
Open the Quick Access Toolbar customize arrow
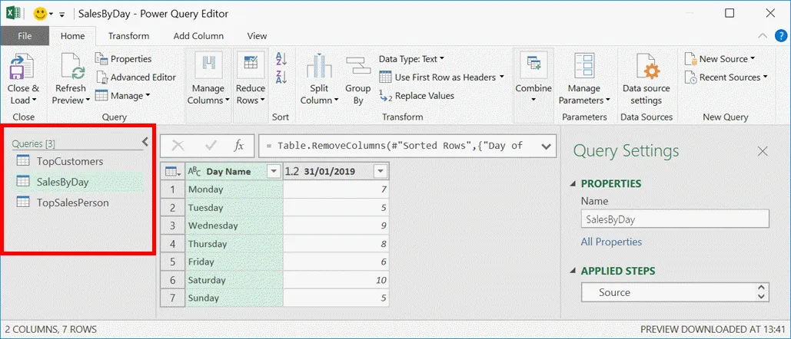(x=62, y=14)
